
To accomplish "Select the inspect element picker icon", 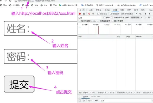I will tap(80, 10).
